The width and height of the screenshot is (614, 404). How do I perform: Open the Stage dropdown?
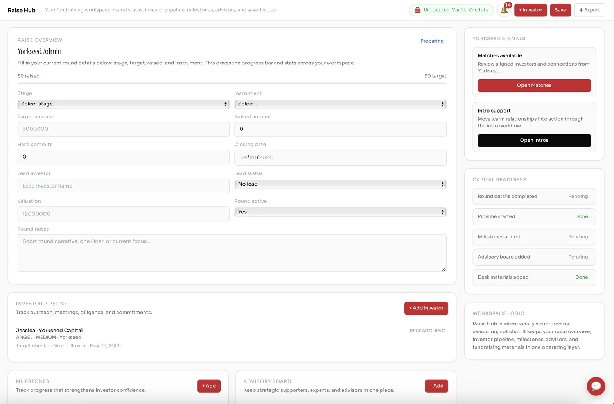123,104
